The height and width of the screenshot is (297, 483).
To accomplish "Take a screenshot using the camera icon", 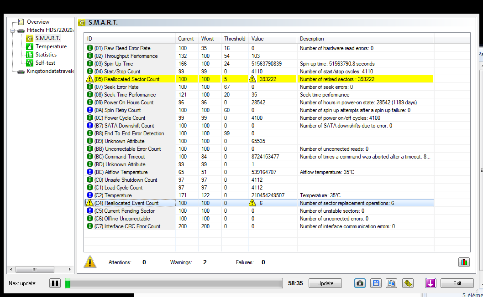I will [x=360, y=283].
